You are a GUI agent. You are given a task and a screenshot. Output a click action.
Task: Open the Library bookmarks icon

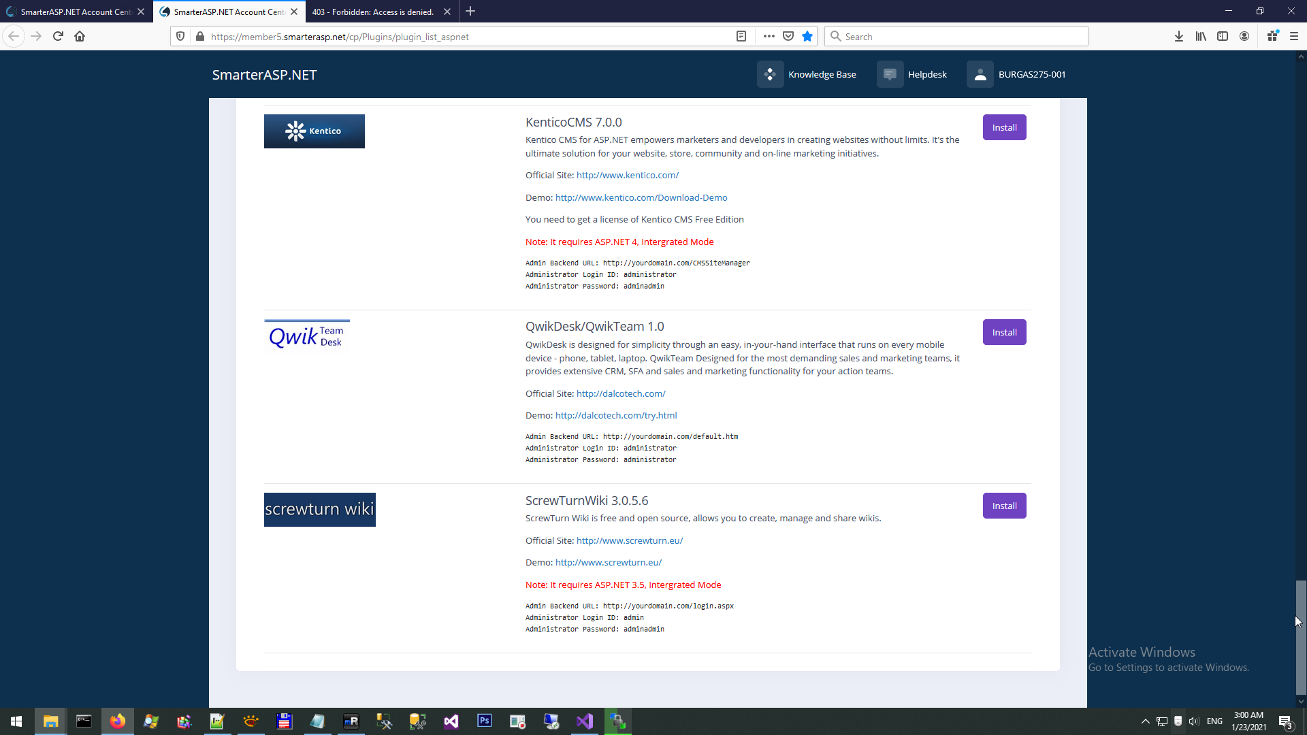[x=1201, y=37]
